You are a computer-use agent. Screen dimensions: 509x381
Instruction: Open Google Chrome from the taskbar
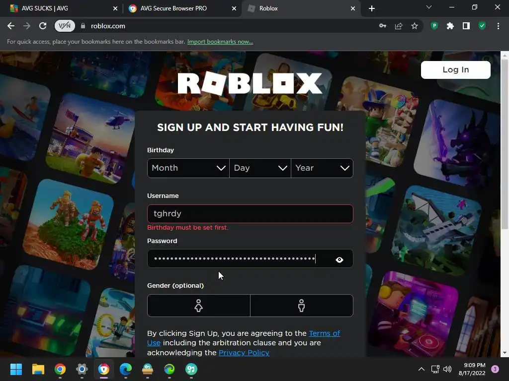tap(60, 369)
